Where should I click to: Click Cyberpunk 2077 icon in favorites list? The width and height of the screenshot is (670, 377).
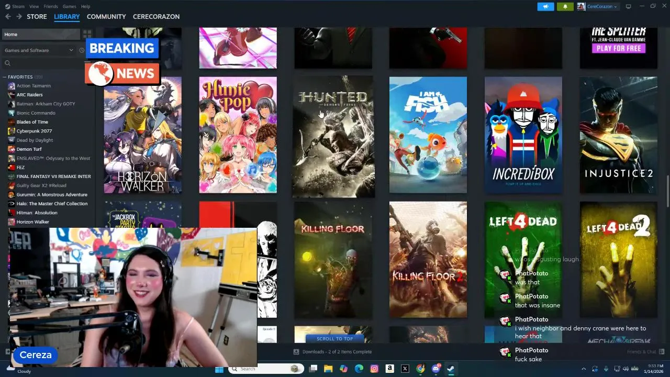[x=12, y=131]
